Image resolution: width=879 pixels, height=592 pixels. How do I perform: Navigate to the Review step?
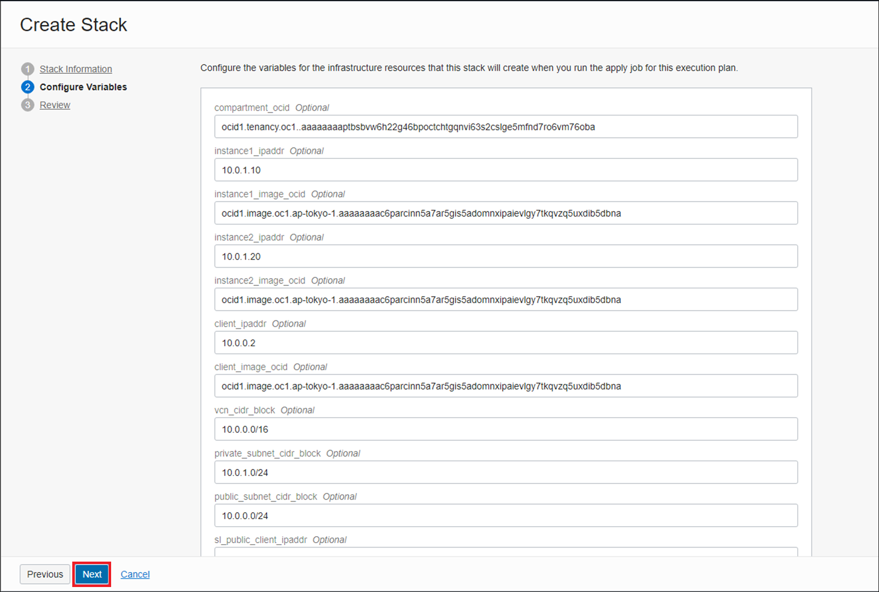[55, 105]
